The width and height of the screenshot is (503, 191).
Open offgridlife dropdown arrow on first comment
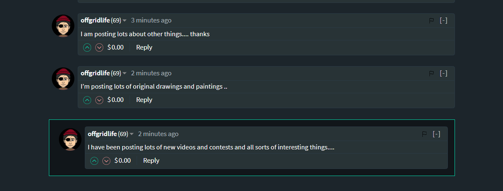(x=124, y=21)
